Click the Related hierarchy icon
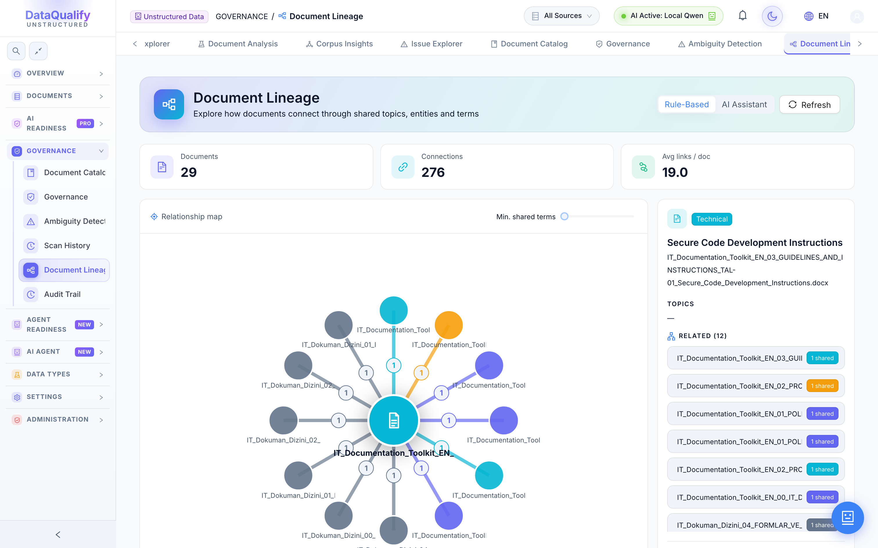This screenshot has width=878, height=548. [x=671, y=336]
